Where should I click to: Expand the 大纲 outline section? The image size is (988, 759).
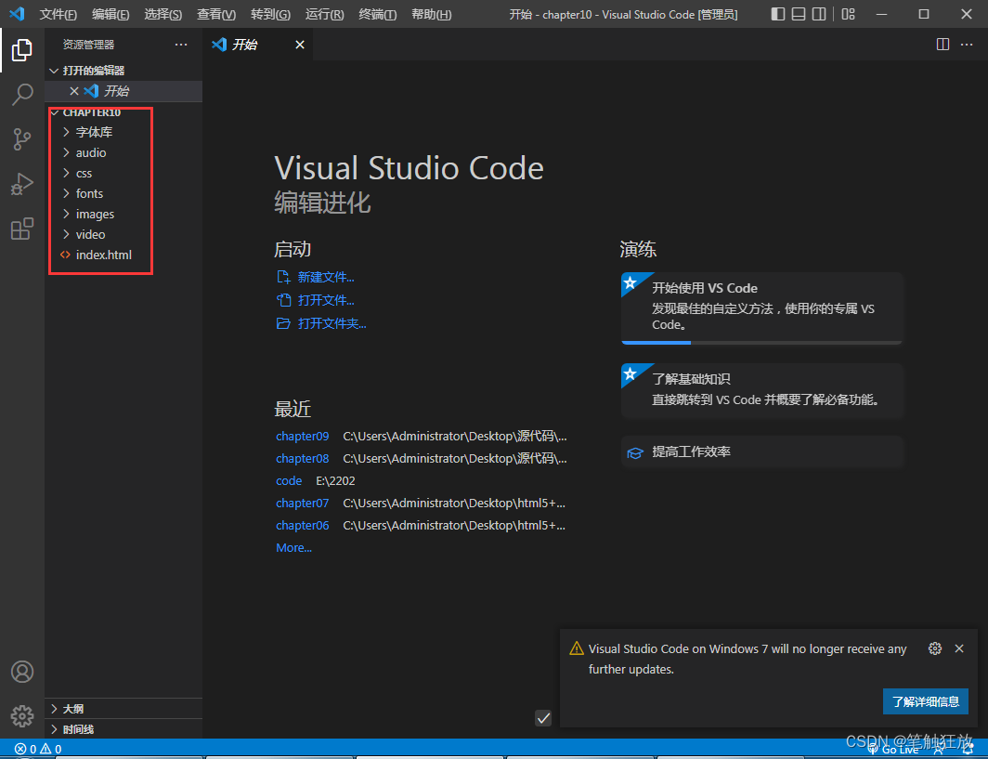click(123, 709)
